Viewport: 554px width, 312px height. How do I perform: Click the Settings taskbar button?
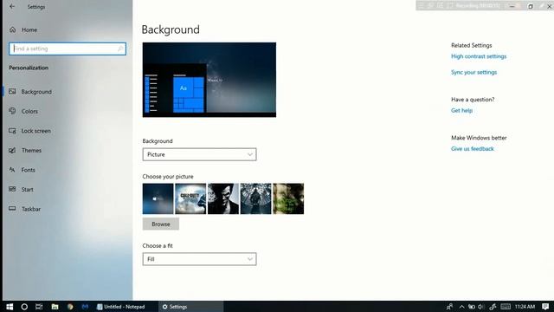click(190, 307)
